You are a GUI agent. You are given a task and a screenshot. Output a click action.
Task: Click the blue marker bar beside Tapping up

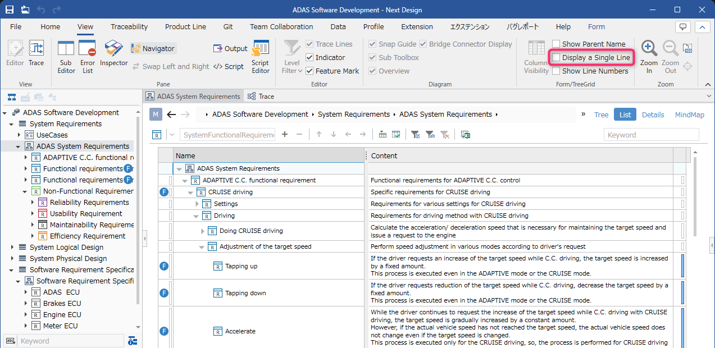click(x=682, y=266)
